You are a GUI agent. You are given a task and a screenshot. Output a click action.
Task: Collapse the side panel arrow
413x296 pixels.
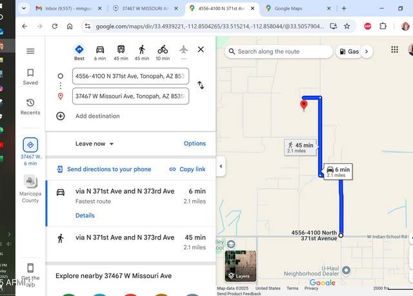(221, 166)
